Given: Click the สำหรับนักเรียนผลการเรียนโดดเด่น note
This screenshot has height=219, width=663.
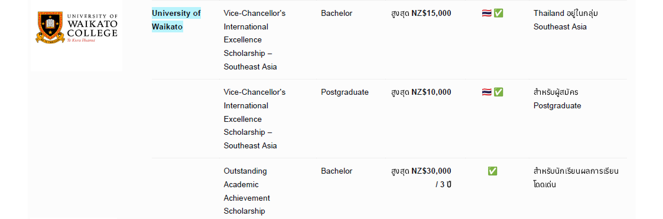Looking at the screenshot, I should 576,178.
